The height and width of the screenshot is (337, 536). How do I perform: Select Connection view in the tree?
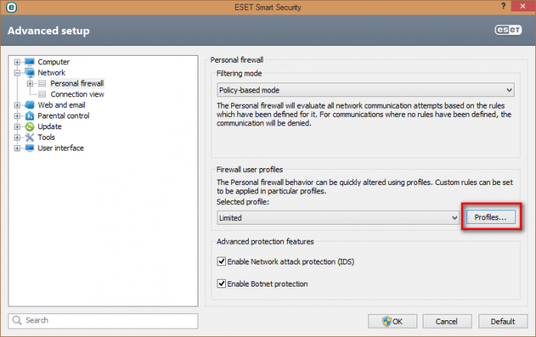(77, 94)
